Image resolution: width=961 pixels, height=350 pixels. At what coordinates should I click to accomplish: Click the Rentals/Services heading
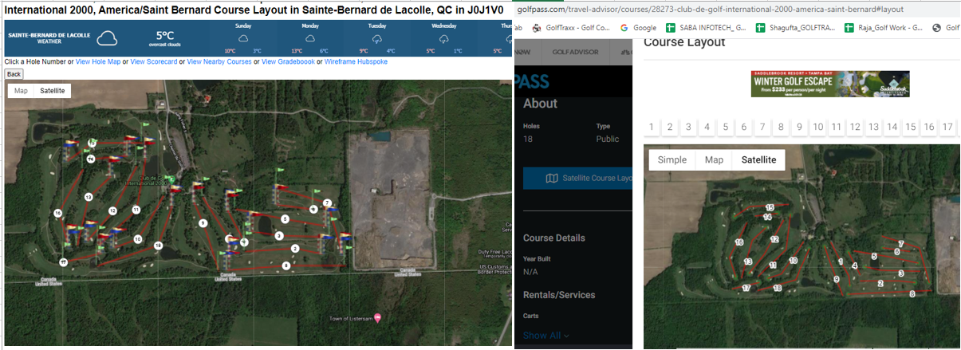coord(559,295)
